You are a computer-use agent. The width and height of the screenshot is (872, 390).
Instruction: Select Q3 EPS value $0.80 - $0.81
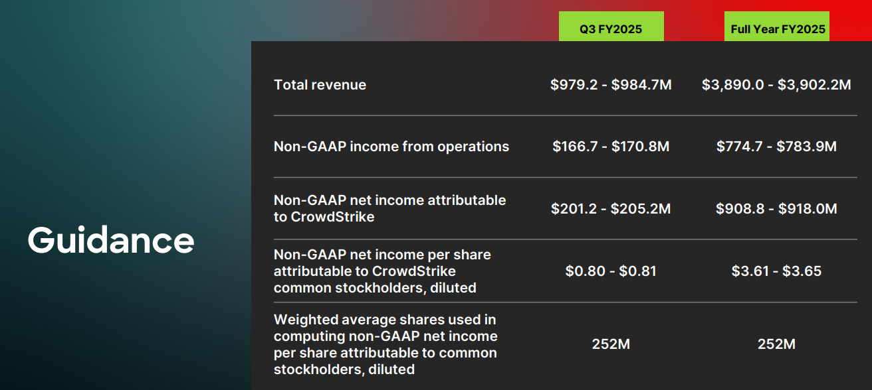click(611, 271)
